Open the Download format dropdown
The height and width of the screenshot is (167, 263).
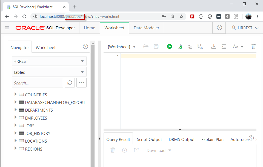click(159, 150)
